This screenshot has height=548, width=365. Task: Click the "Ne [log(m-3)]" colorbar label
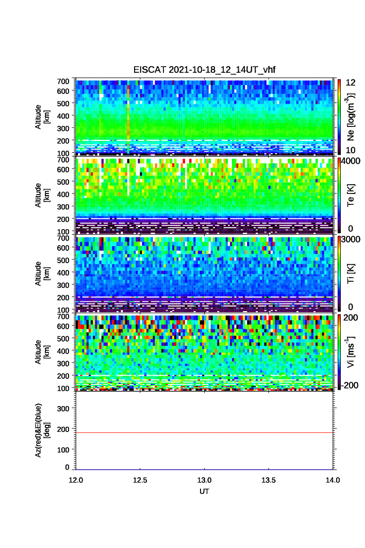click(x=352, y=117)
